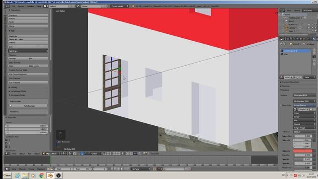The height and width of the screenshot is (179, 318).
Task: Open the Add menu in 3D viewport header
Action: pos(30,154)
